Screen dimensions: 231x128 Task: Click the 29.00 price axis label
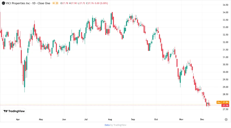225,87
